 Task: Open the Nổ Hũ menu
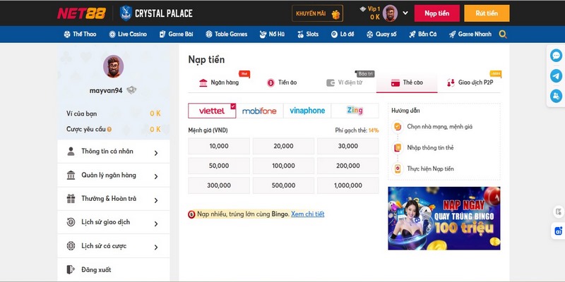pyautogui.click(x=272, y=34)
